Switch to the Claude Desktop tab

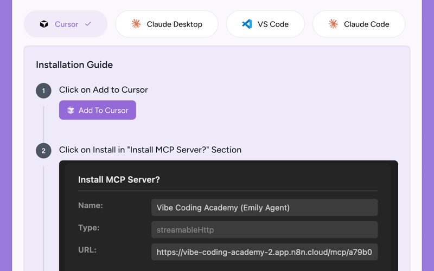tap(167, 24)
